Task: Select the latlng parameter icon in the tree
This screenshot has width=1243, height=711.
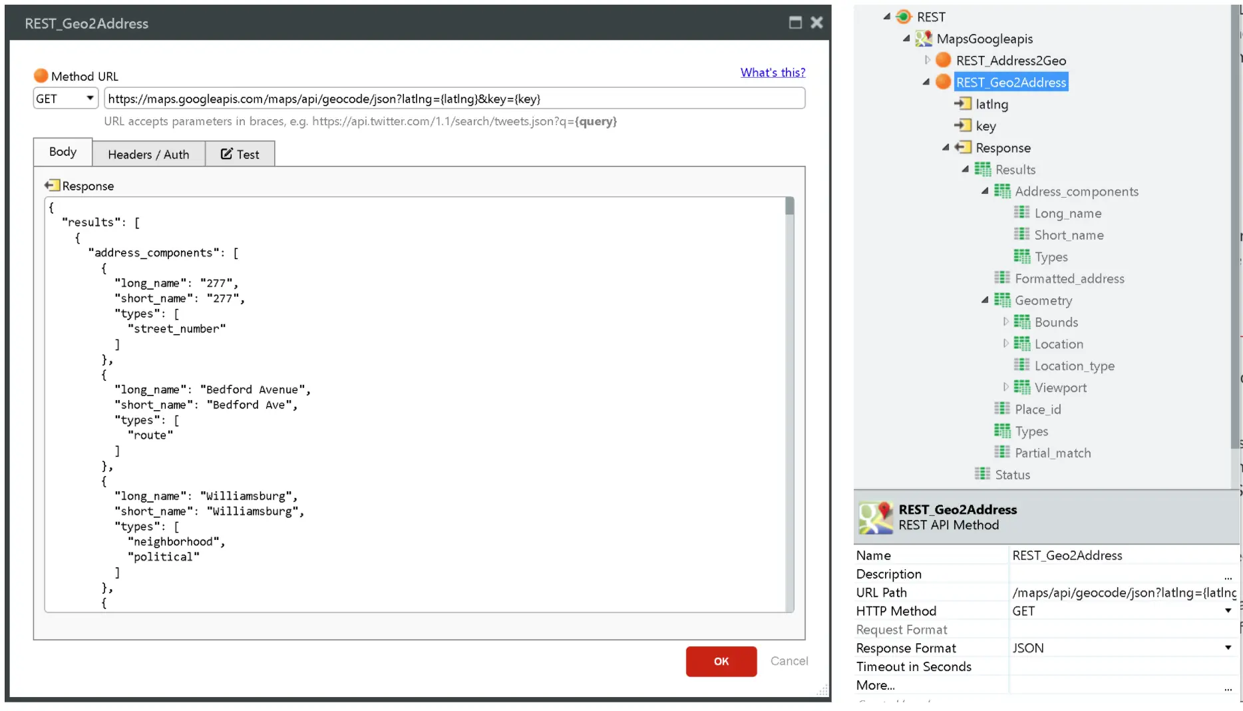Action: click(962, 104)
